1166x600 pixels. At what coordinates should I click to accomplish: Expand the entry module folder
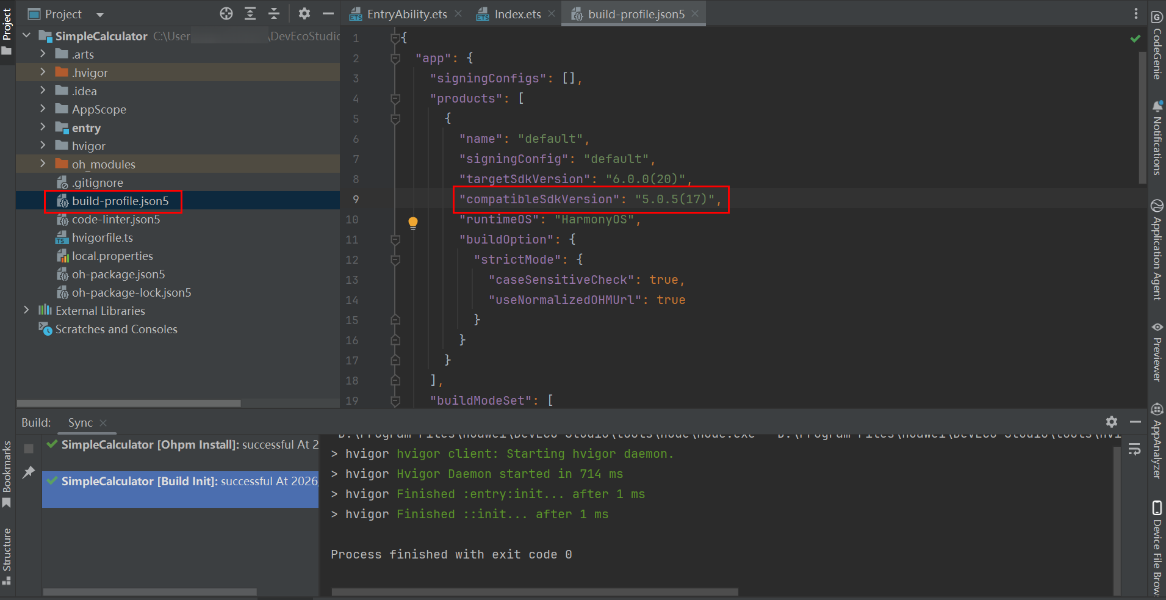tap(43, 128)
